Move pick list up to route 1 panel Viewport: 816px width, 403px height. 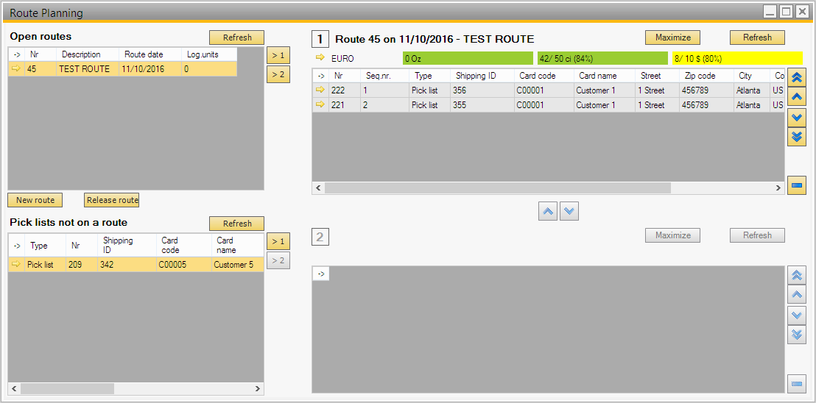coord(548,212)
